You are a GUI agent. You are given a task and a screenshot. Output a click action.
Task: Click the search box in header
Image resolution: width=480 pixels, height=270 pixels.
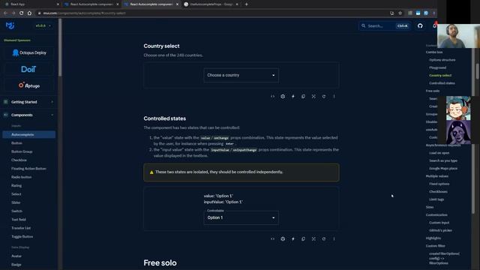(385, 26)
